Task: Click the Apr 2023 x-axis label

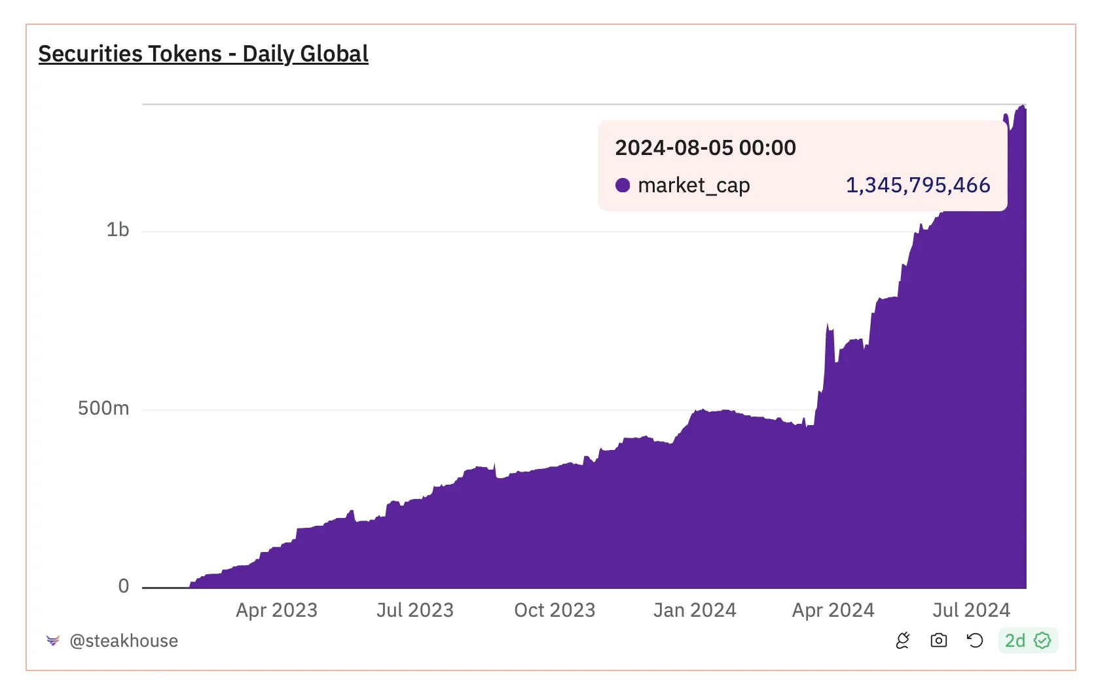Action: point(276,610)
